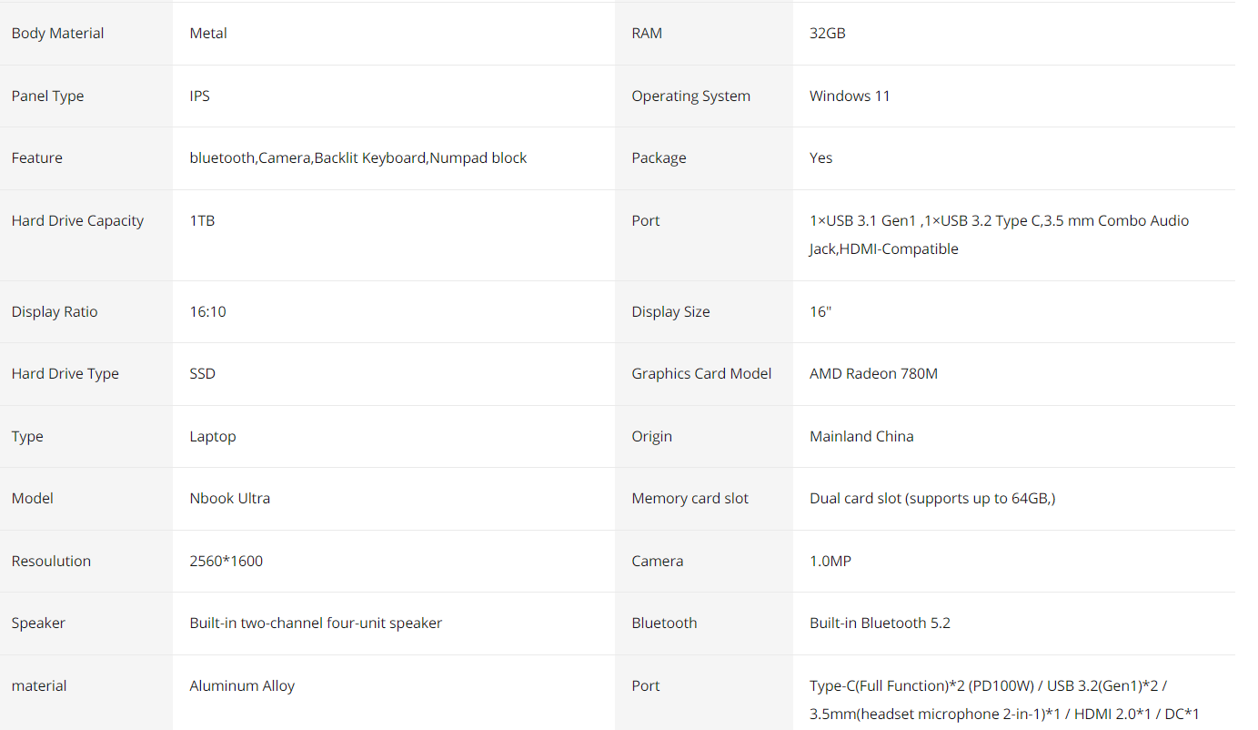Click the 2560*1600 resolution value
The image size is (1258, 730).
[226, 562]
